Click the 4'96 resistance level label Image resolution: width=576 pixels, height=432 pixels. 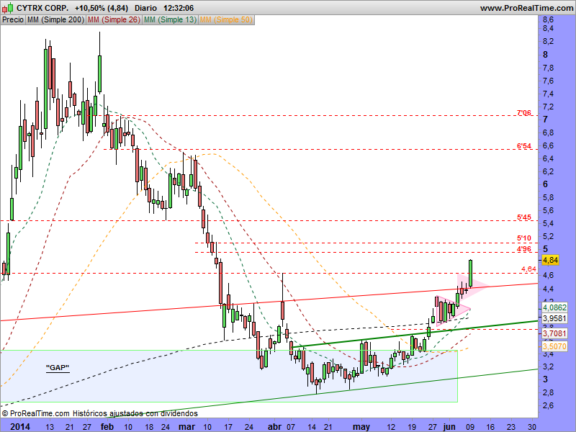pos(524,249)
